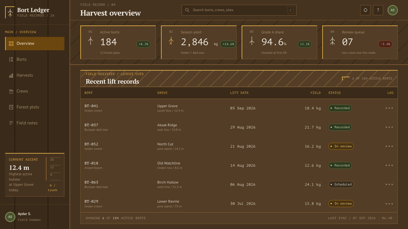Sort by the LIFT DATE column header
408x229 pixels.
pos(239,93)
